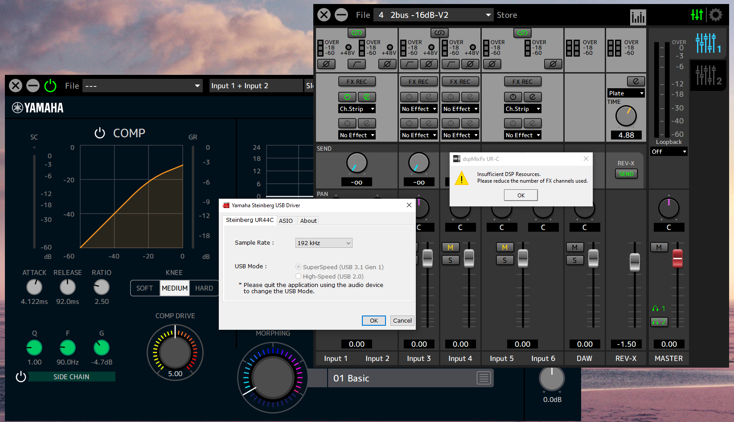This screenshot has width=734, height=422.
Task: Open the Plate reverb type dropdown
Action: [x=626, y=93]
